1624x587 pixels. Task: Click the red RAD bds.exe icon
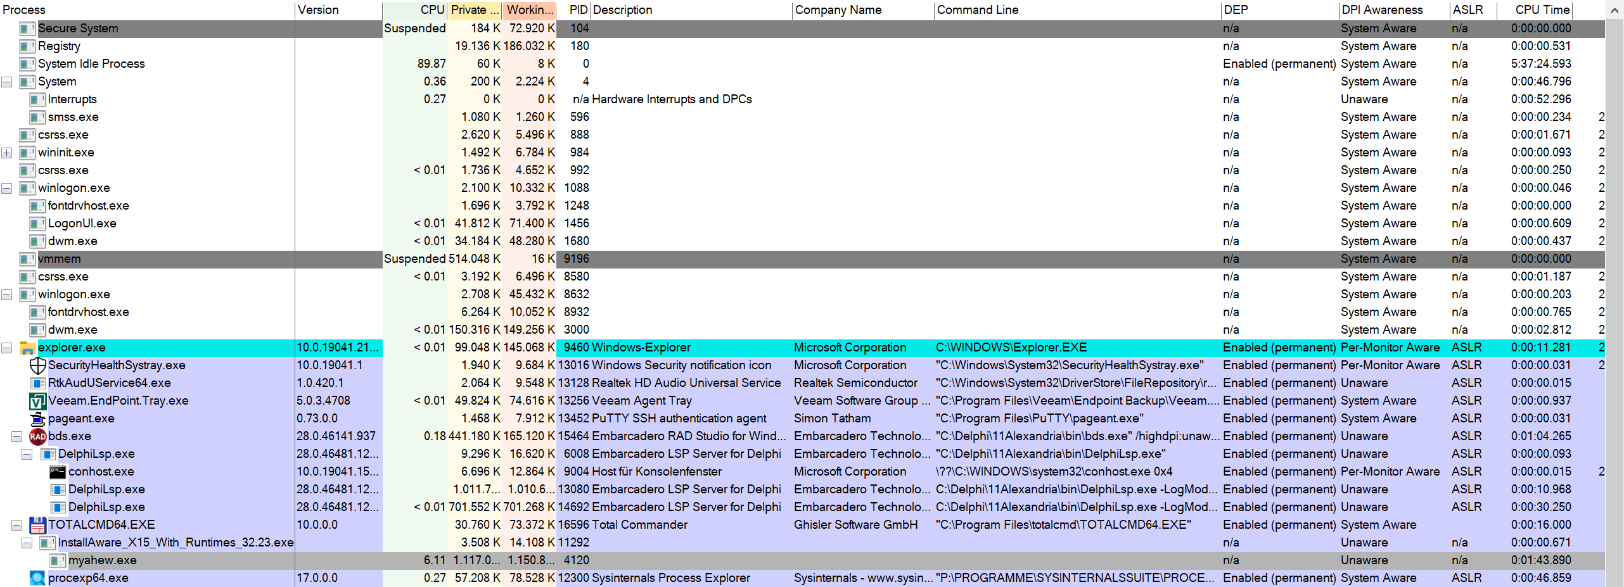[37, 436]
